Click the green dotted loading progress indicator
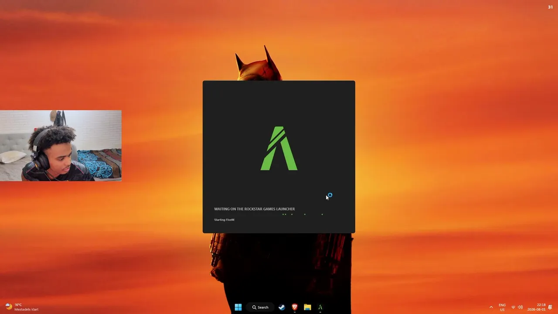 click(x=303, y=214)
